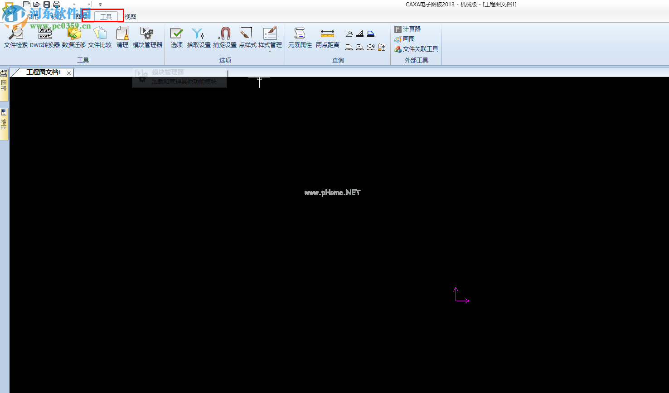Open the 选项 options dialog

coord(177,37)
